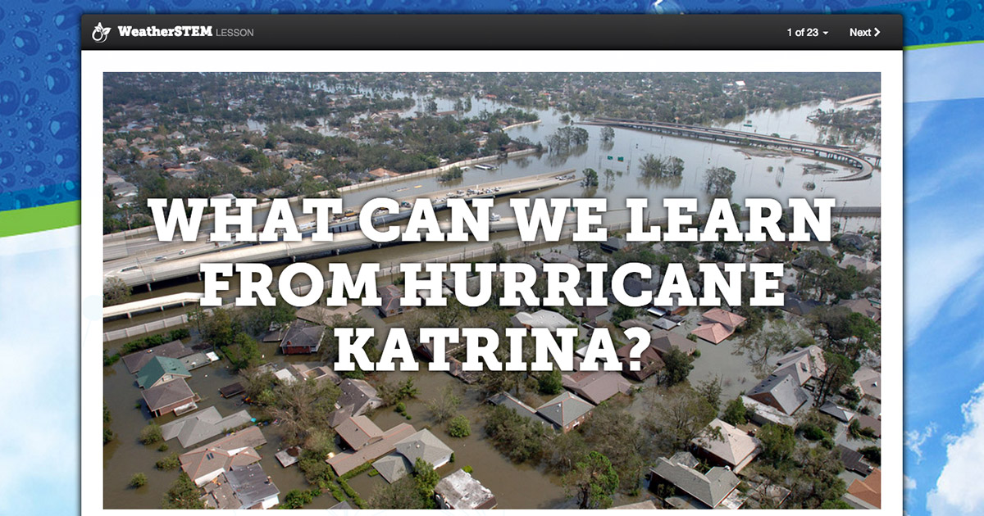Click the WeatherSTEM logo icon

click(102, 32)
